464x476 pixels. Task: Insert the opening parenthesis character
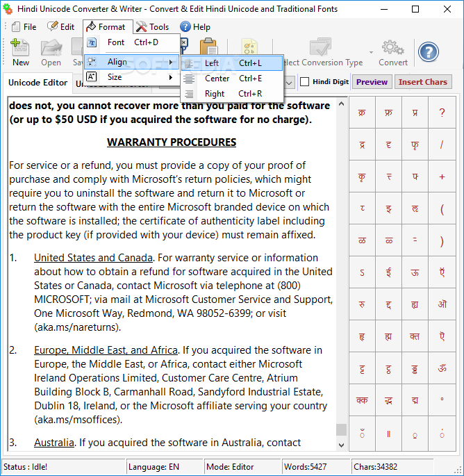point(442,209)
